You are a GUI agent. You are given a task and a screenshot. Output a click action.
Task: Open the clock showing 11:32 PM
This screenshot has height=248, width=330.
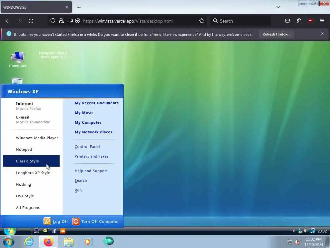point(314,242)
